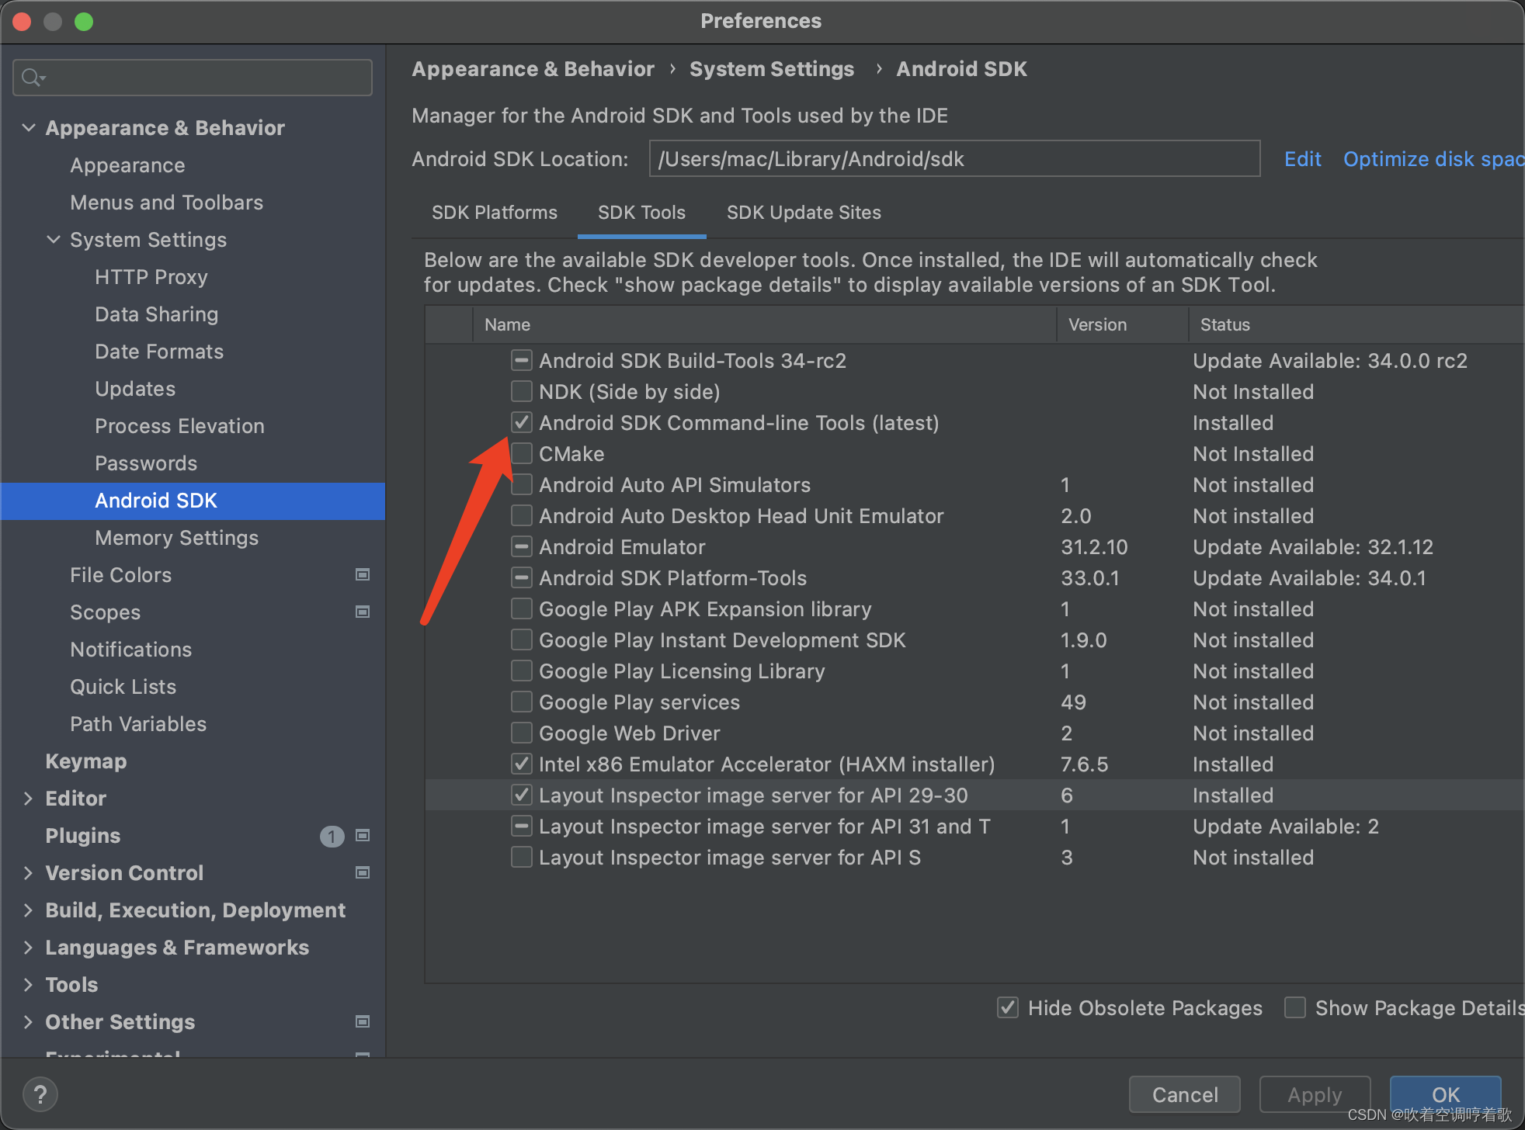Click the Android Emulator update dash icon

pyautogui.click(x=522, y=547)
